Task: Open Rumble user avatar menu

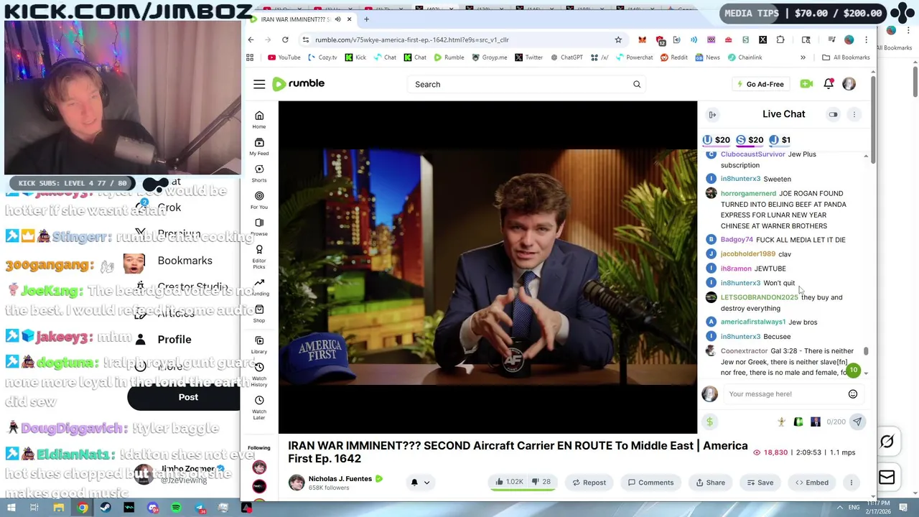Action: [849, 84]
